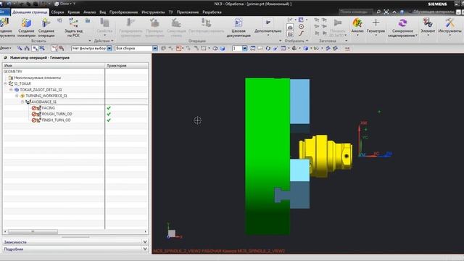Click circular arrow rotate view icon

268,49
